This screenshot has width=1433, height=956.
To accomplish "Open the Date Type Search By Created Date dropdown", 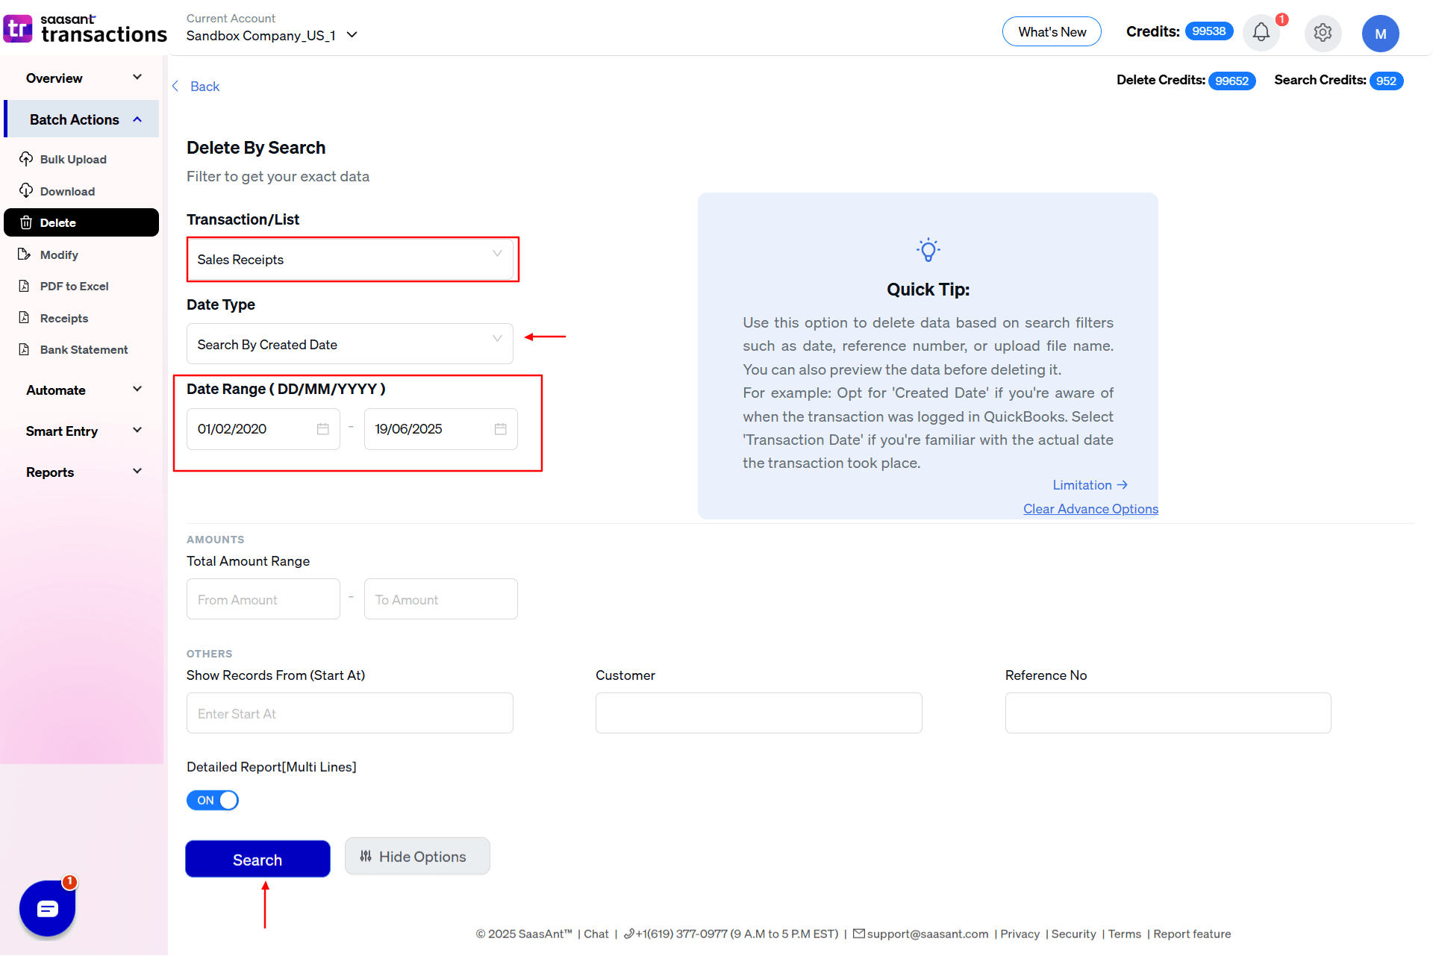I will click(350, 344).
